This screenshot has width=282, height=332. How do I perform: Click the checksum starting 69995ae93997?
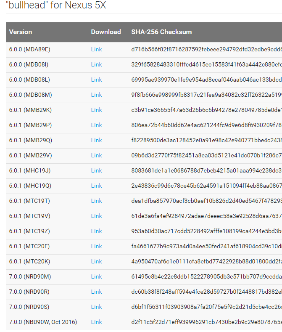click(207, 80)
